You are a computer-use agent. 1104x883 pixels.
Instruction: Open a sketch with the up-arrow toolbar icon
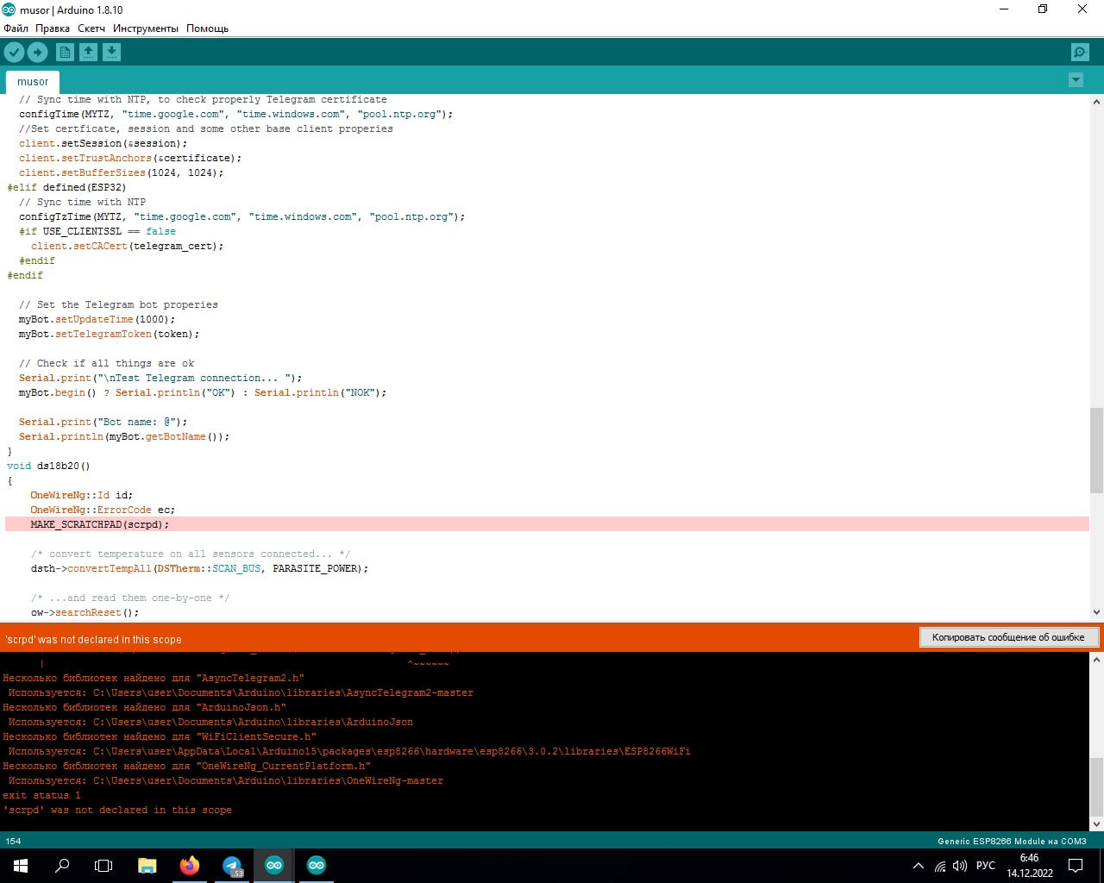click(89, 53)
